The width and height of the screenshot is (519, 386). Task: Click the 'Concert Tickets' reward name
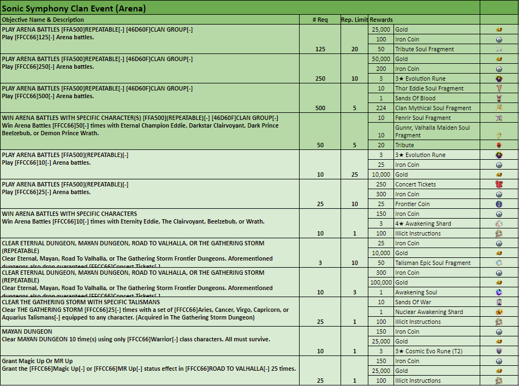tap(415, 184)
